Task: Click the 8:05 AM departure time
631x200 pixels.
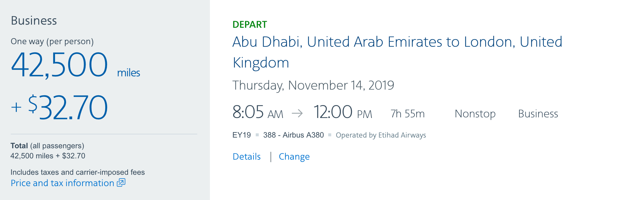Action: point(258,112)
